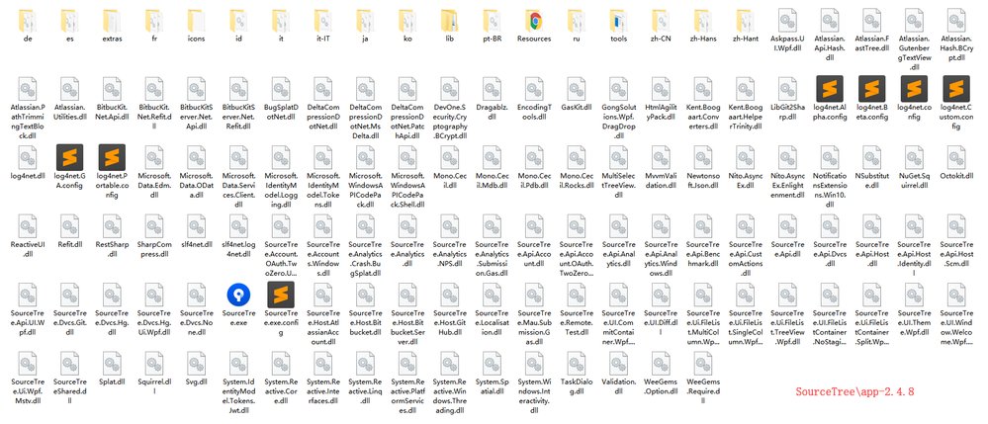Open the it-IT folder icon
This screenshot has height=424, width=988.
pyautogui.click(x=323, y=22)
